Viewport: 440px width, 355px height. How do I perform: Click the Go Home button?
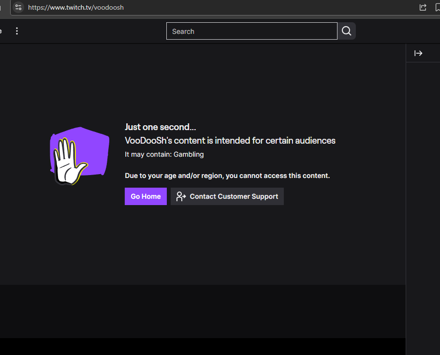146,196
